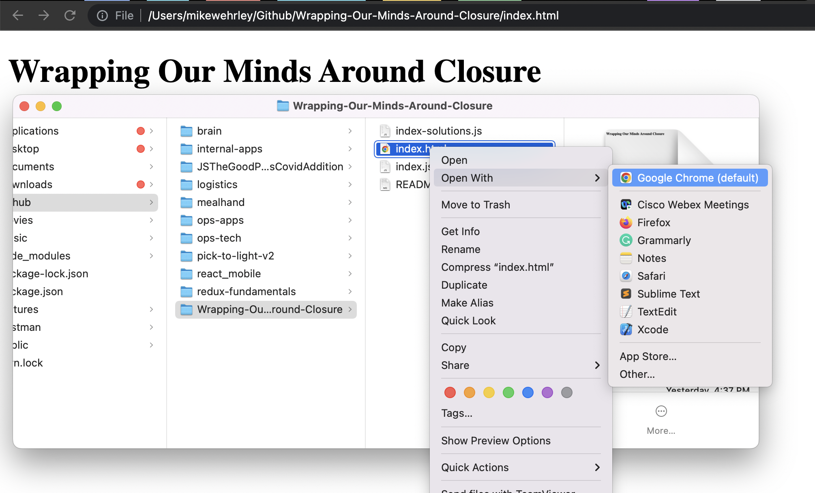
Task: Expand the brain folder chevron
Action: pos(350,131)
